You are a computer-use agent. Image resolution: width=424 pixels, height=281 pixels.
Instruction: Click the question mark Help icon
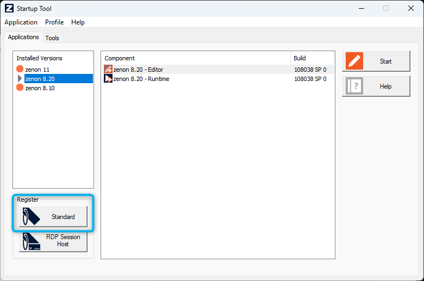tap(354, 86)
